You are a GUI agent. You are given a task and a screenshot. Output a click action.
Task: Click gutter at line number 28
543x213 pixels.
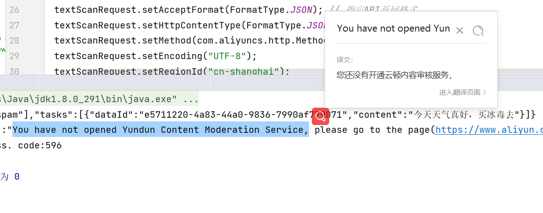click(x=14, y=40)
